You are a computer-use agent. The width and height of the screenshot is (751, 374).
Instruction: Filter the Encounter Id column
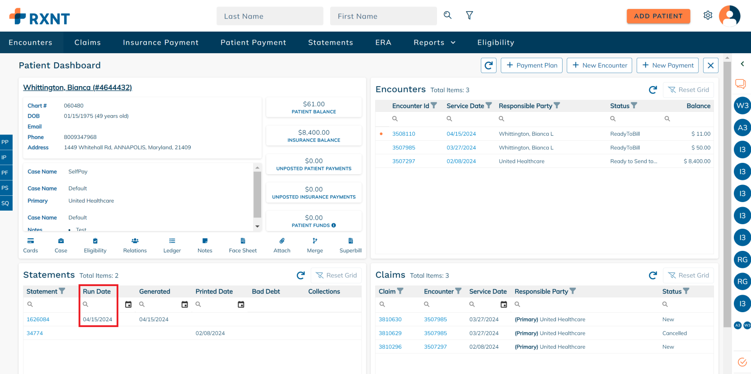tap(434, 106)
